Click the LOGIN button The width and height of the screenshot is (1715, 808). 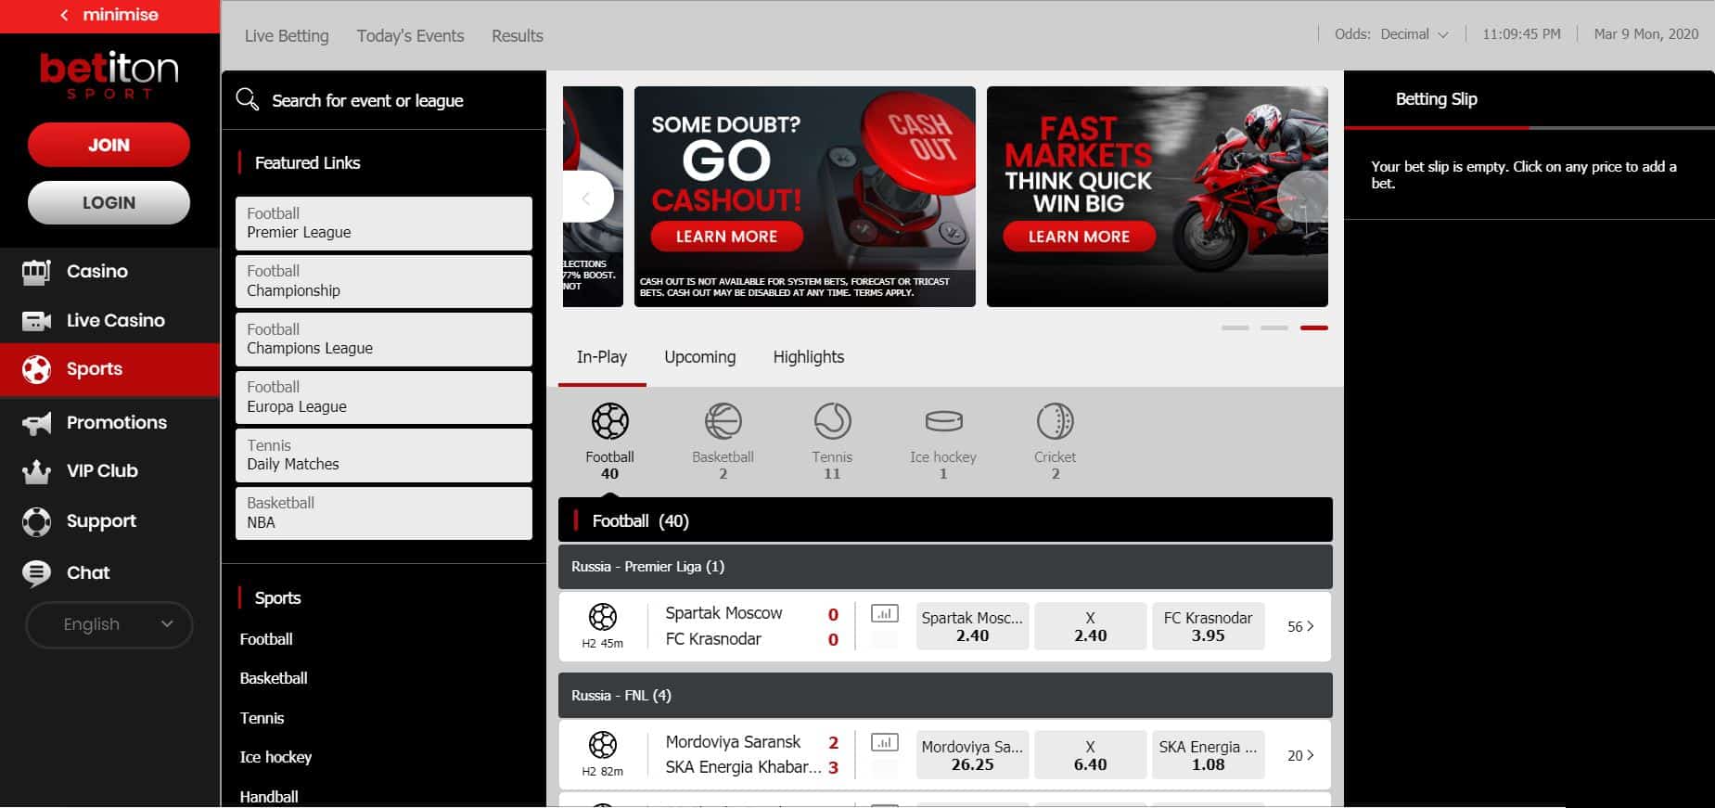pyautogui.click(x=109, y=202)
